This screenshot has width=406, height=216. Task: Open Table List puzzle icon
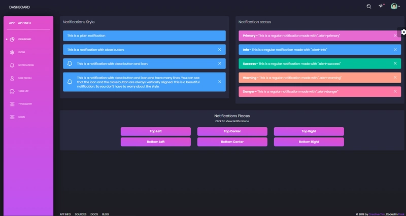12,91
